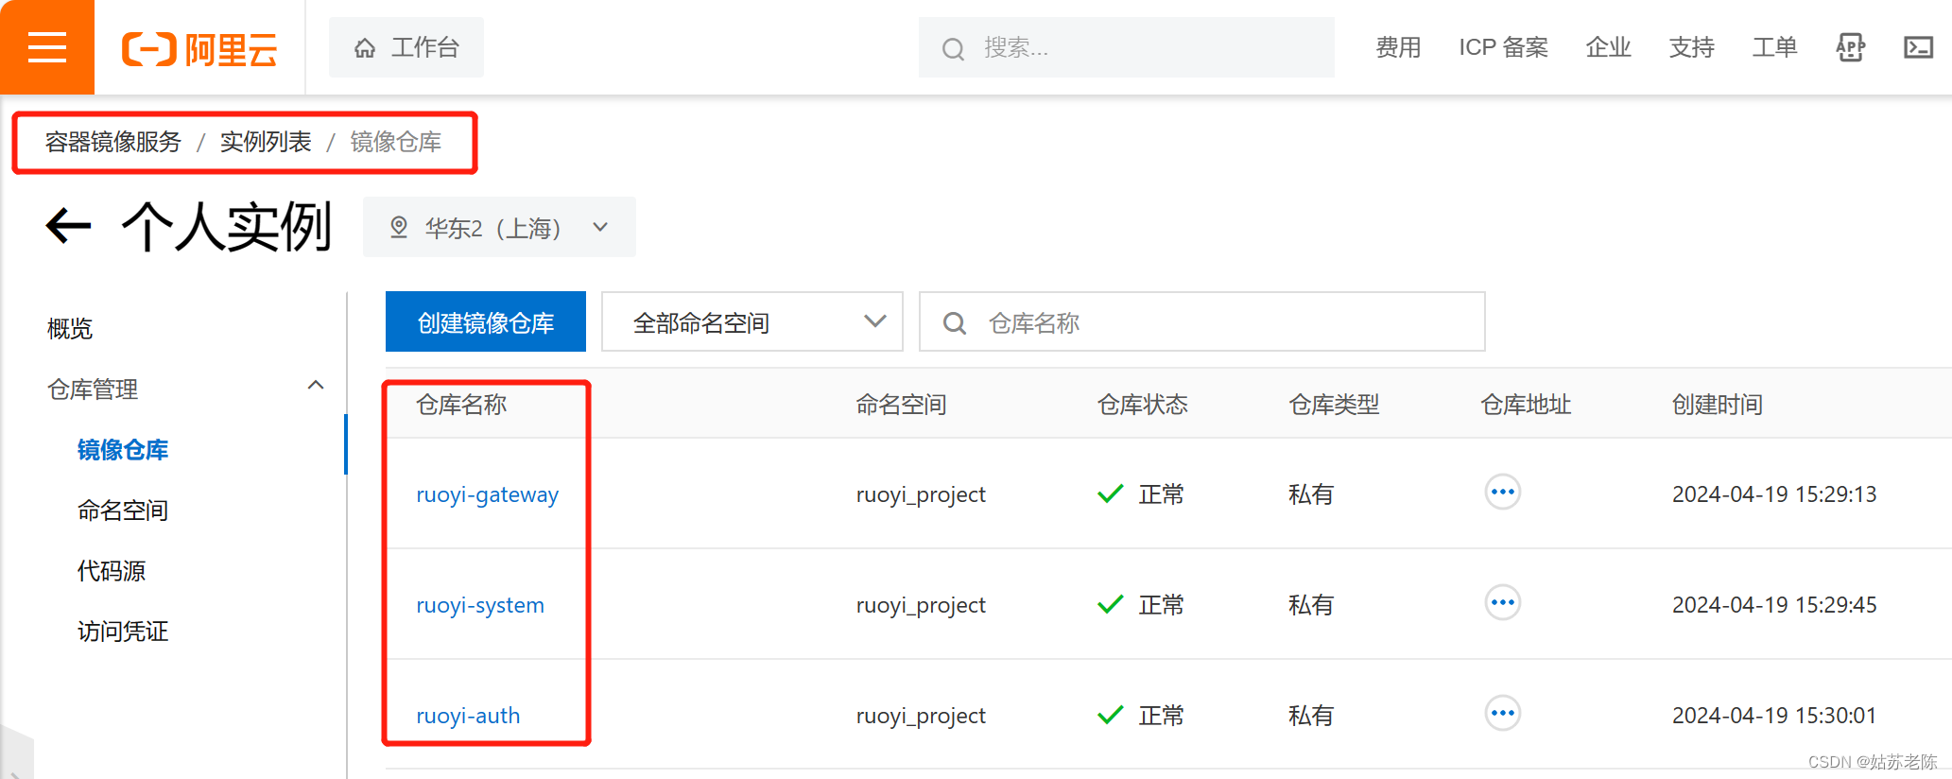
Task: Open the ruoyi-gateway repository
Action: (x=487, y=494)
